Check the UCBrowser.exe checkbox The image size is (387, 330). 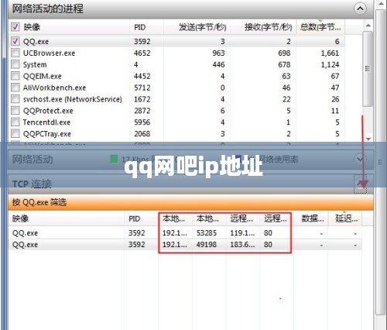click(x=15, y=53)
